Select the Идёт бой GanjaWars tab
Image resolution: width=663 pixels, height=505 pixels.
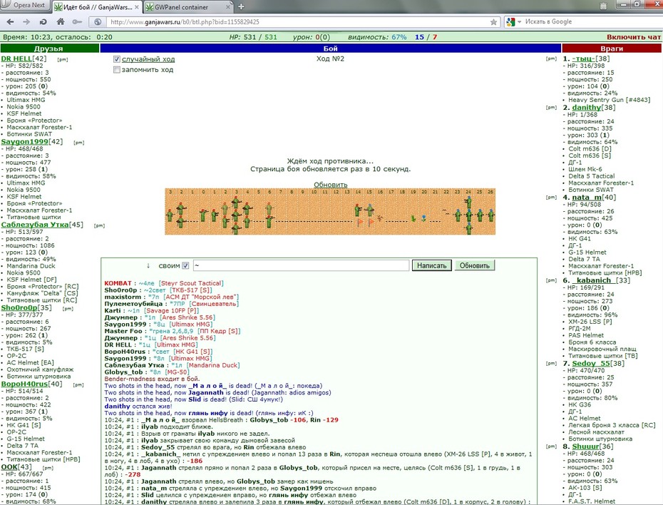coord(96,7)
